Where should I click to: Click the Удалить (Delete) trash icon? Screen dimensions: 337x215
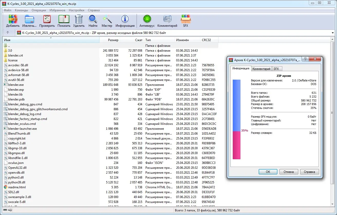[x=79, y=19]
